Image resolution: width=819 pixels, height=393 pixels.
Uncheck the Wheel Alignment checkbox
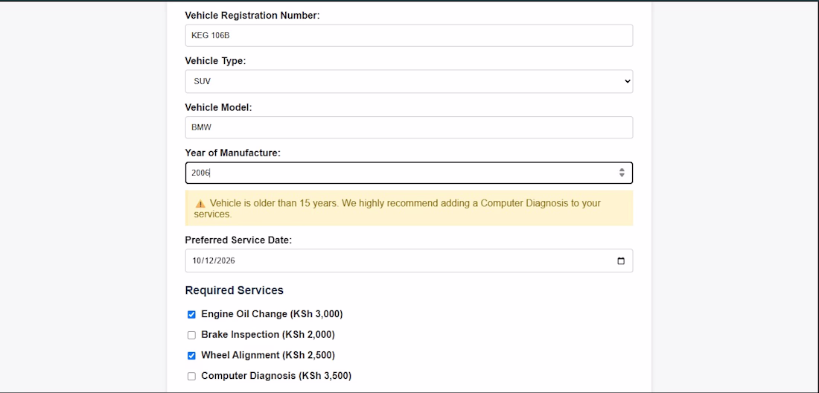[x=191, y=356]
